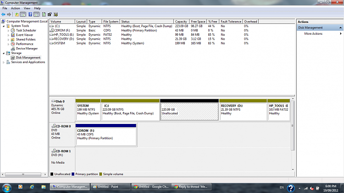
Task: Click the volume tray icon
Action: point(311,188)
